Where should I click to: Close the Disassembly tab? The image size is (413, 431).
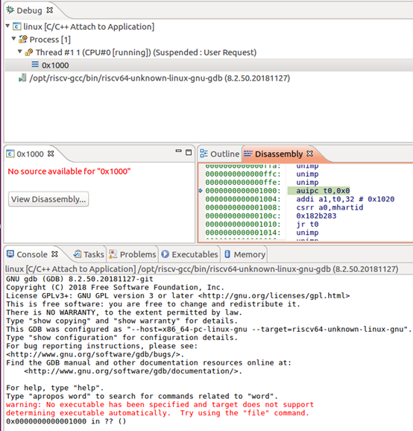coord(309,154)
